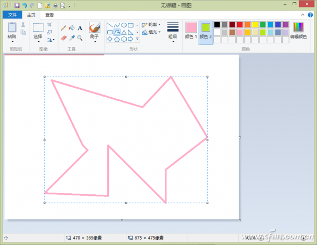Image resolution: width=317 pixels, height=245 pixels.
Task: Click the New document icon
Action: (x=40, y=5)
